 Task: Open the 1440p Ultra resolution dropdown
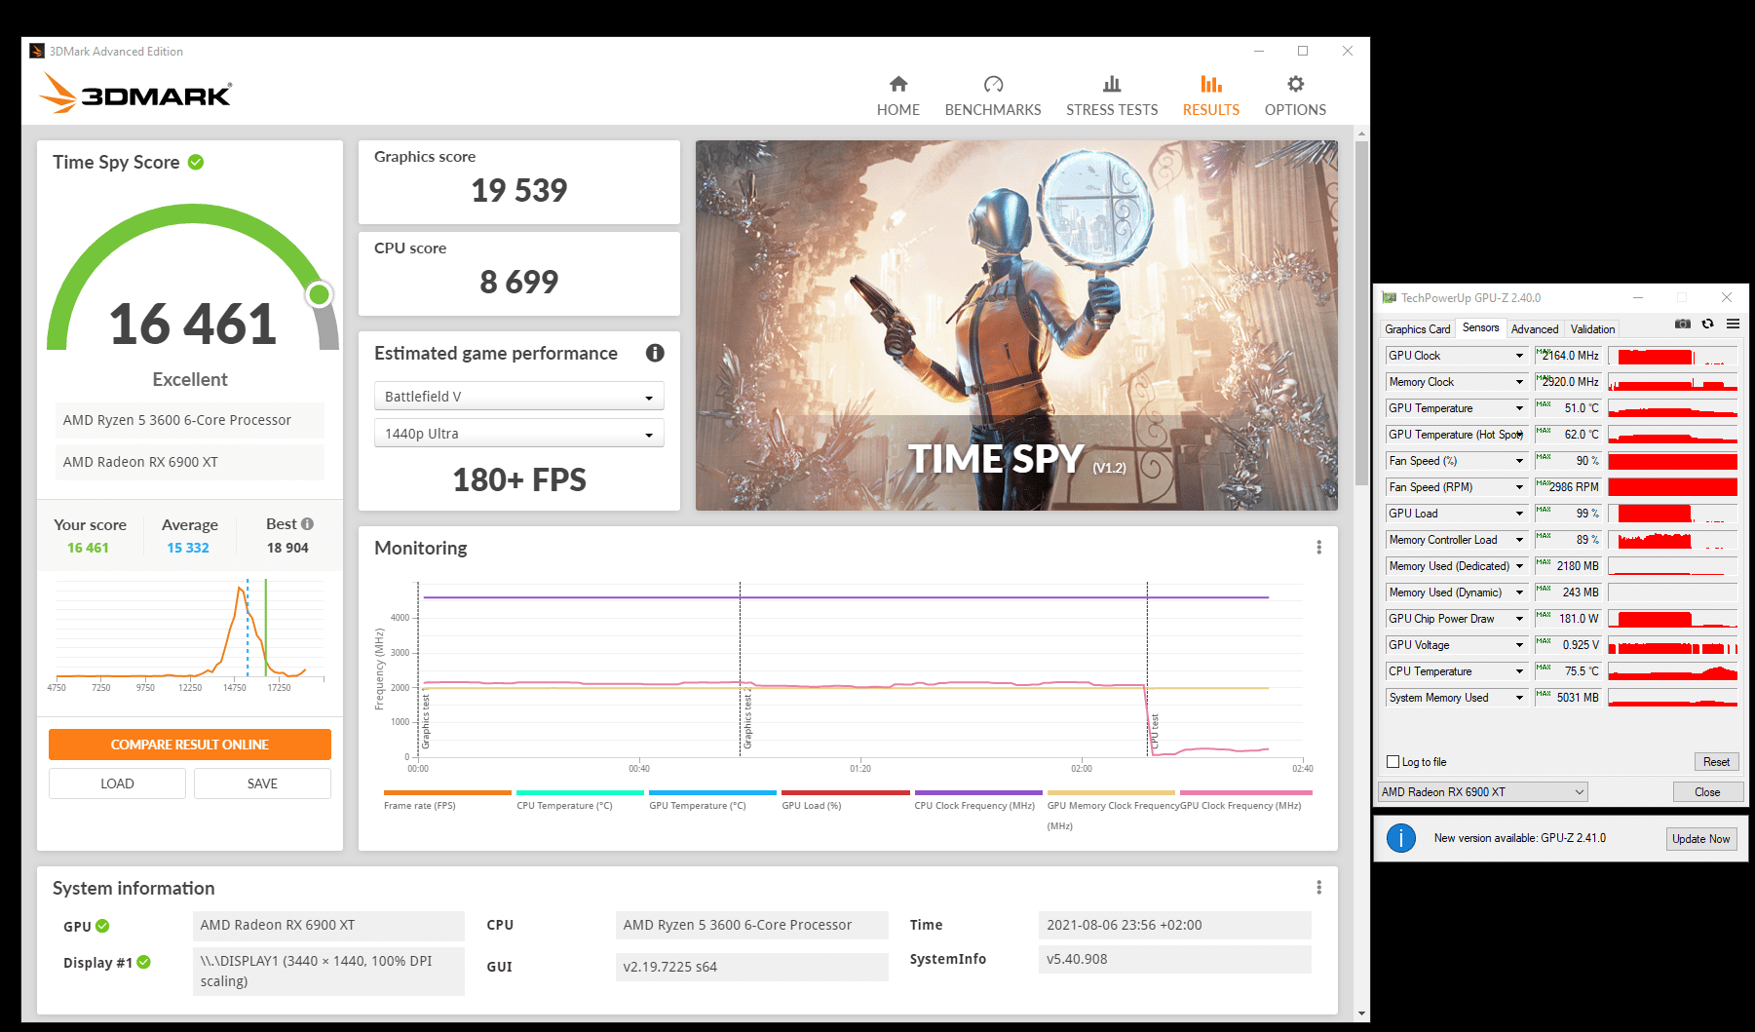click(x=519, y=434)
